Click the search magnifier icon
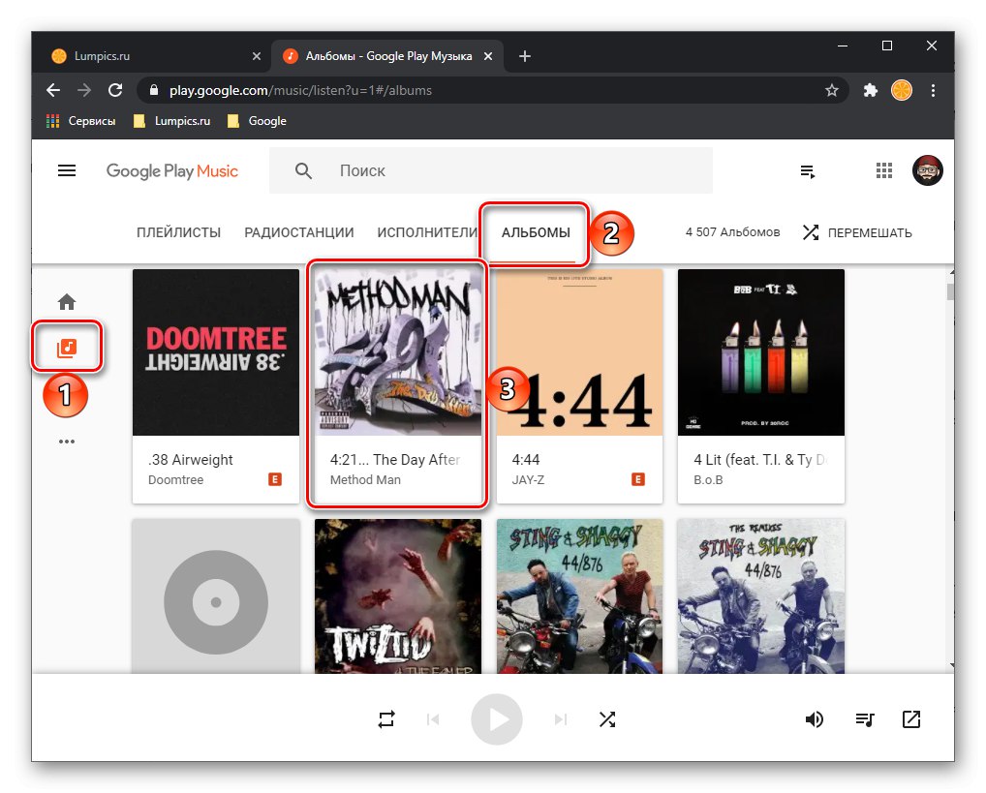The image size is (986, 793). (303, 170)
